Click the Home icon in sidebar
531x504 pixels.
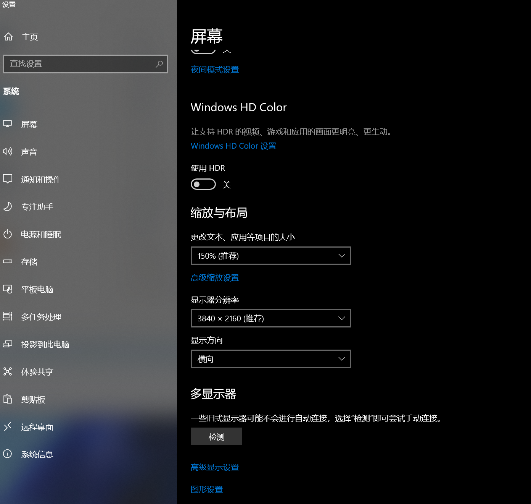[x=8, y=37]
